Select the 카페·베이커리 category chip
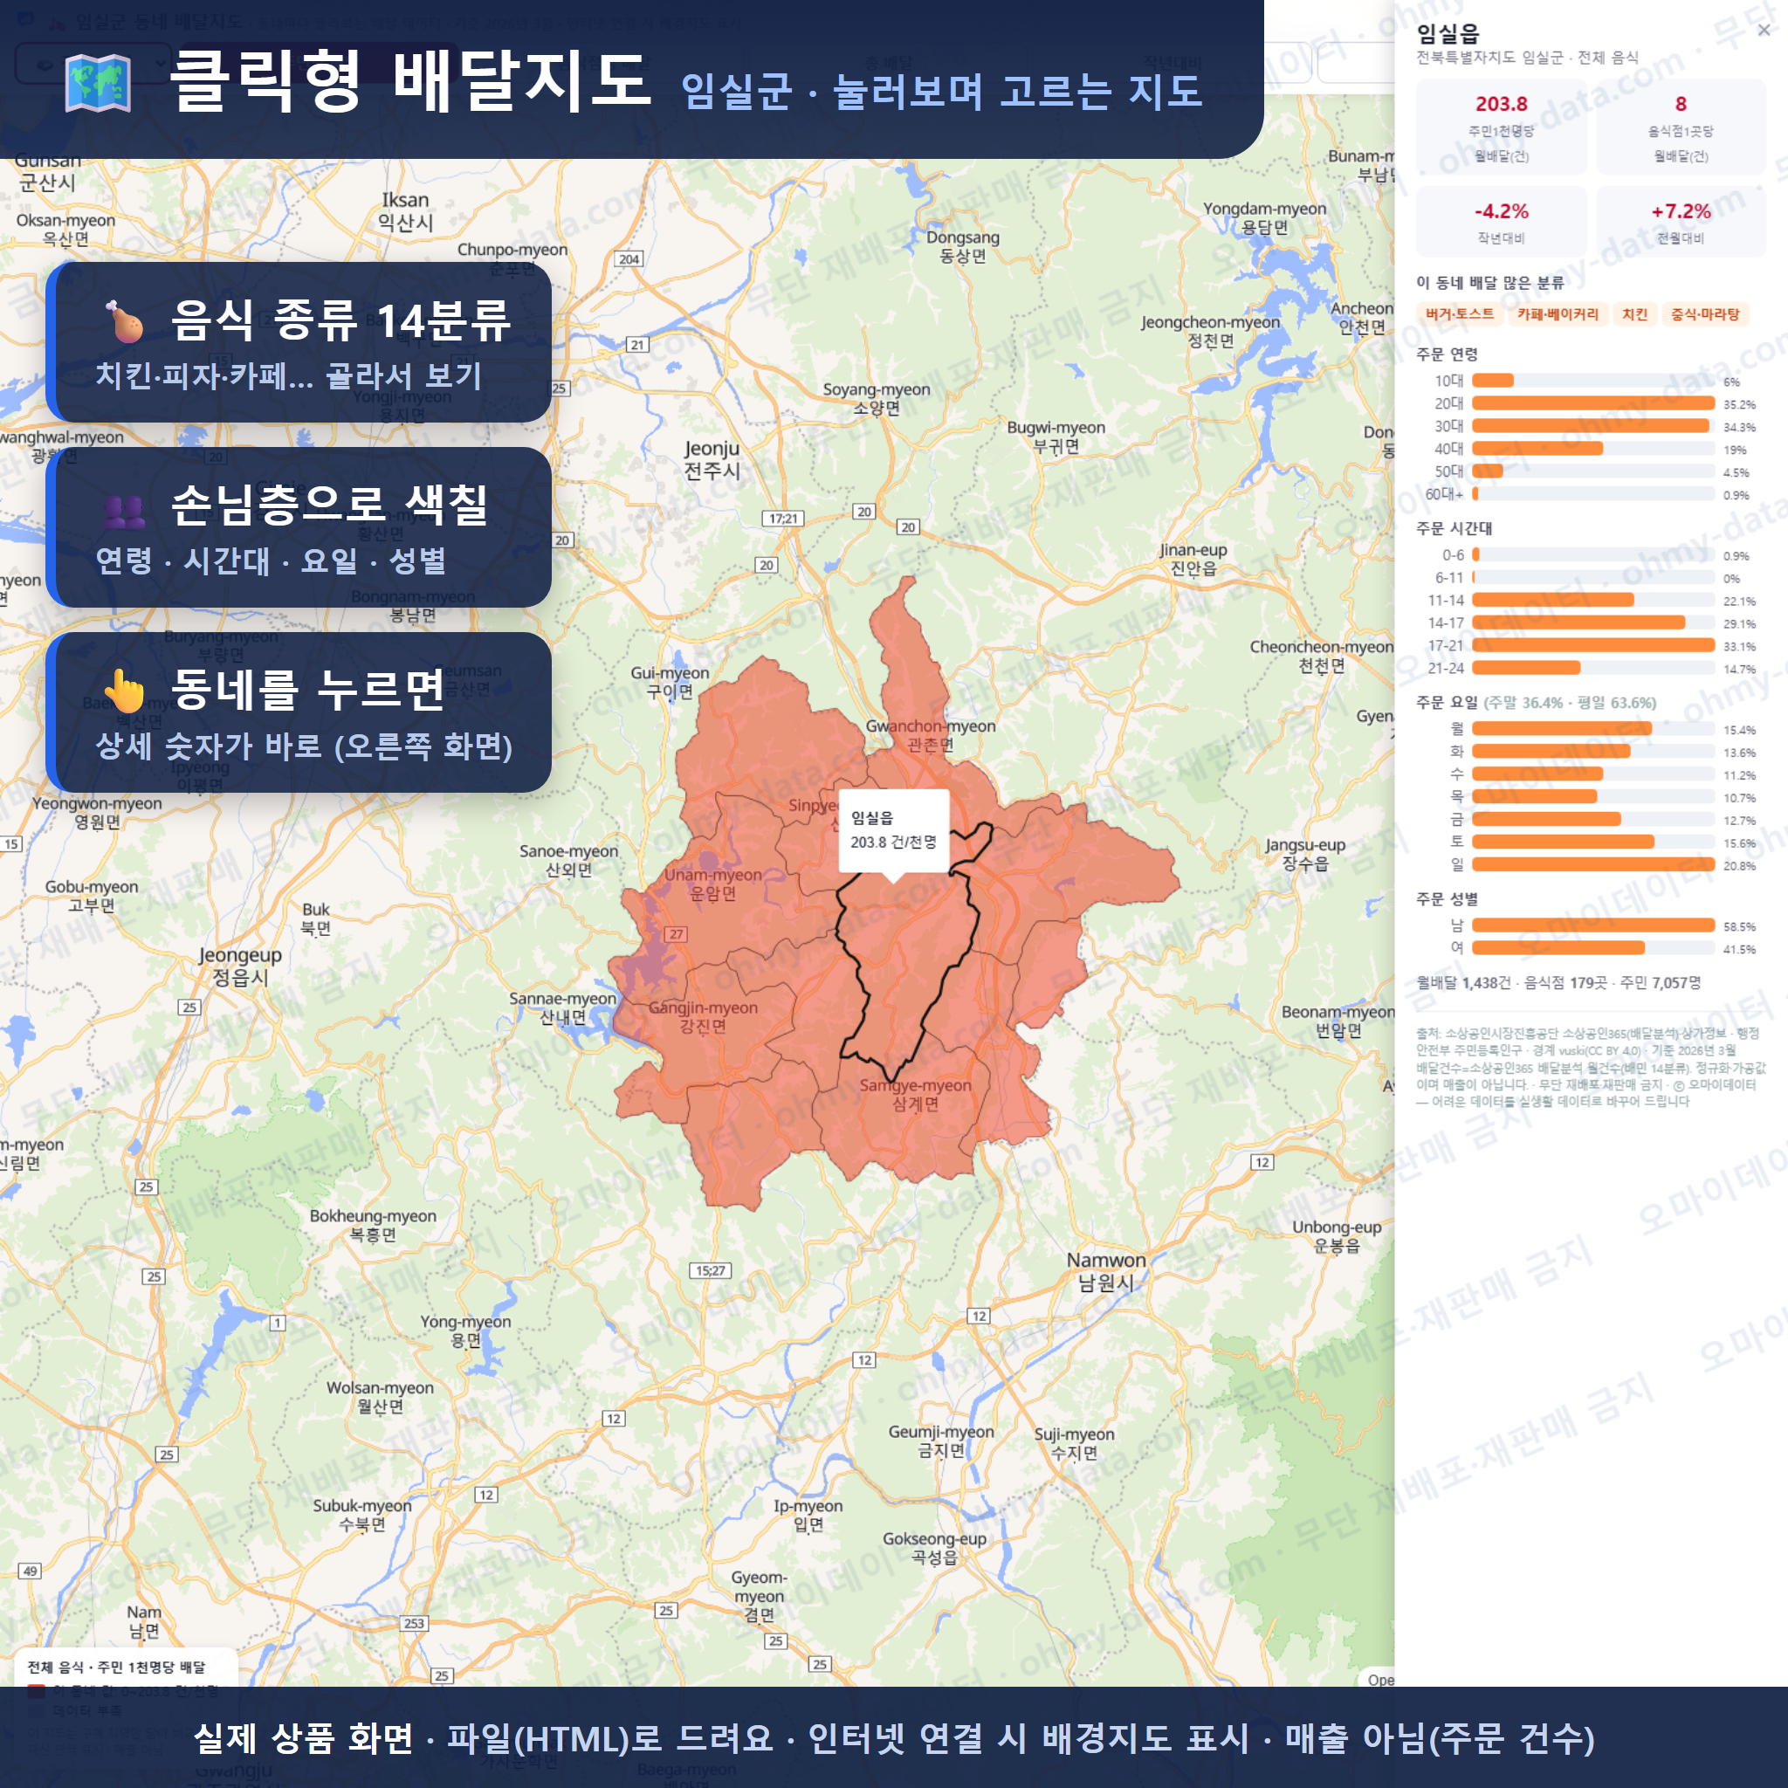The height and width of the screenshot is (1788, 1788). (1558, 314)
